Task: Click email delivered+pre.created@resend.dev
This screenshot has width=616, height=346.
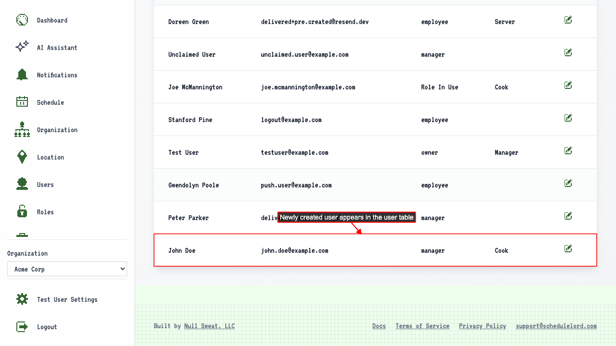Action: [315, 22]
